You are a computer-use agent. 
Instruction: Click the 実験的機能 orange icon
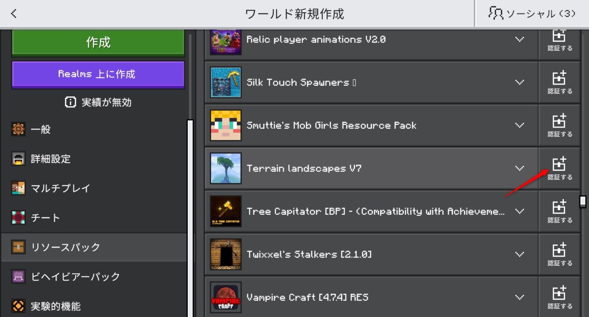pos(18,306)
